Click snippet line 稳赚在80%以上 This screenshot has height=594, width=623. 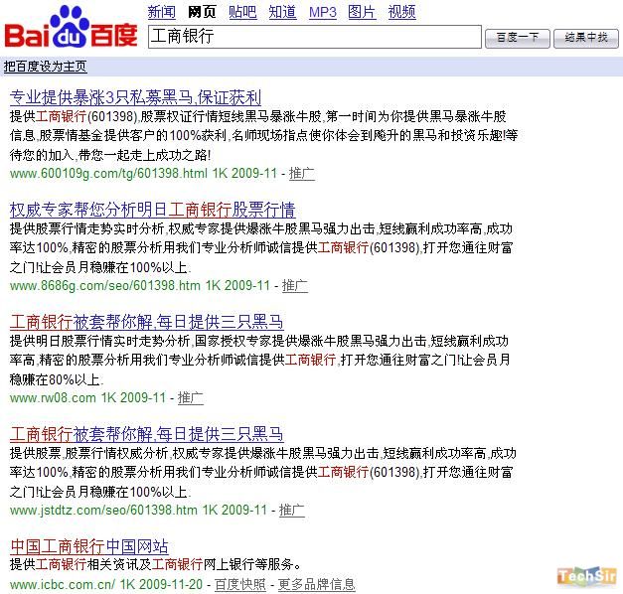tap(57, 379)
